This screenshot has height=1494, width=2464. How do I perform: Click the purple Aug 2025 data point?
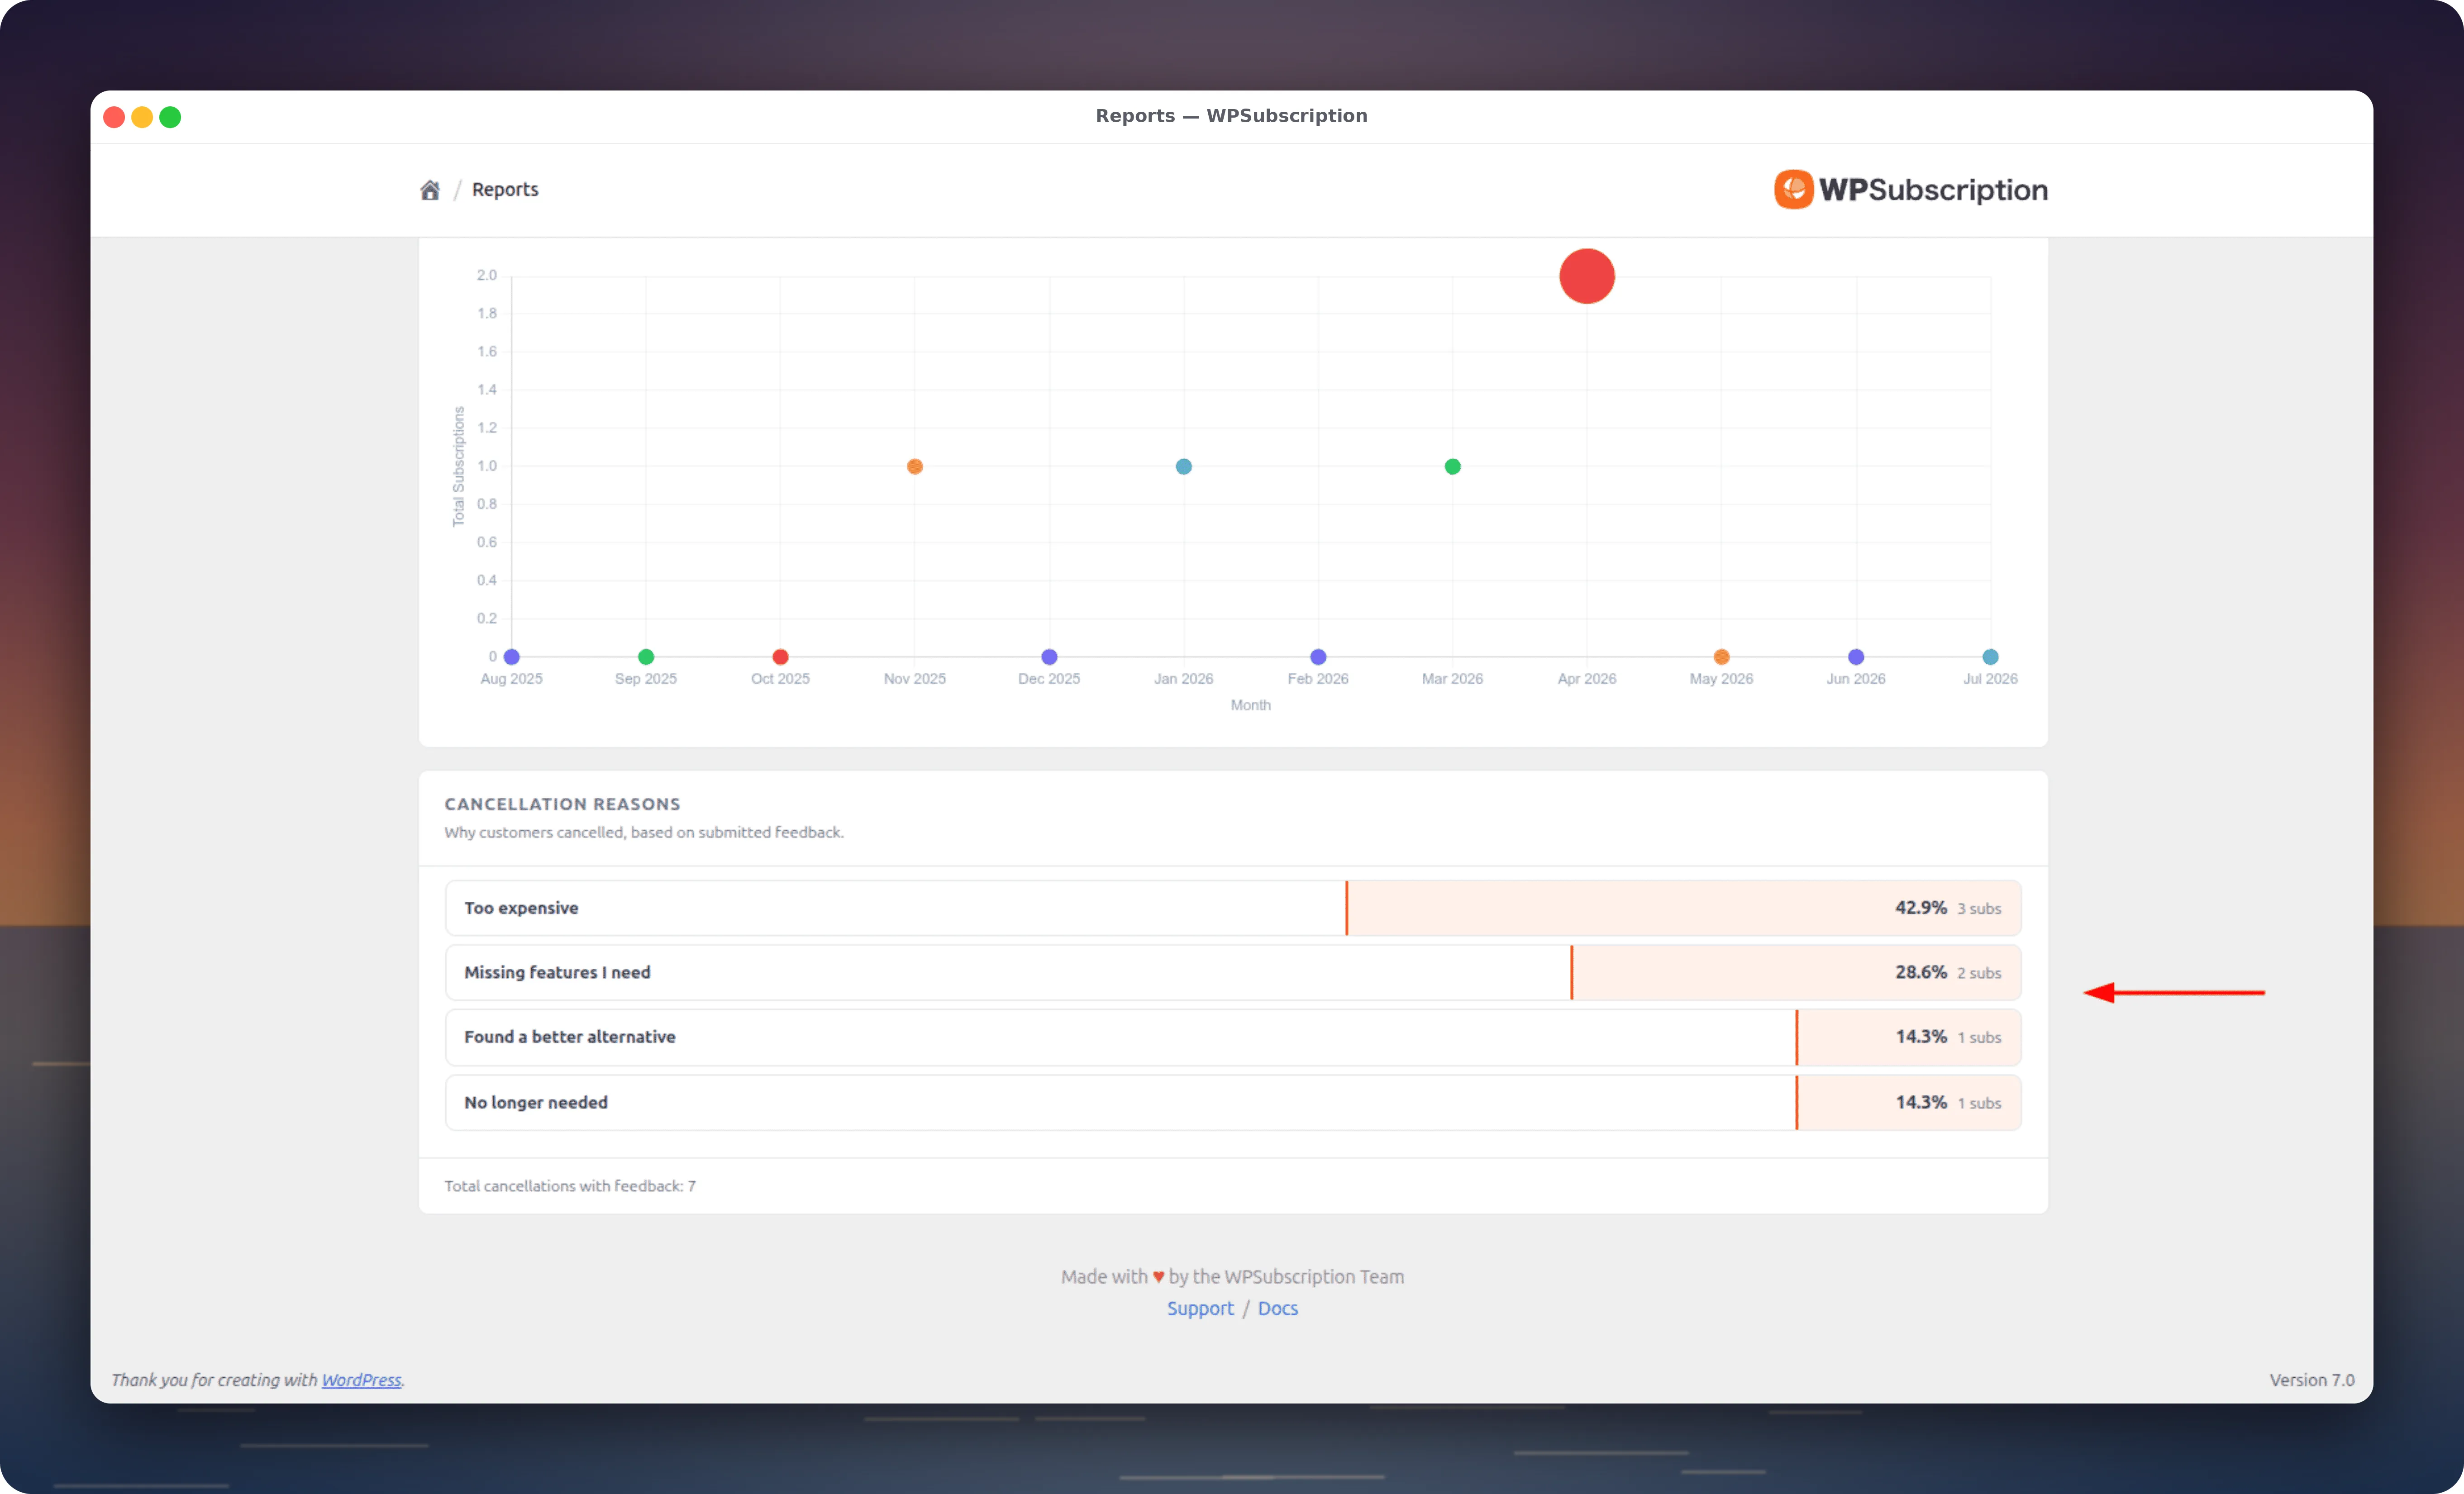click(x=512, y=657)
